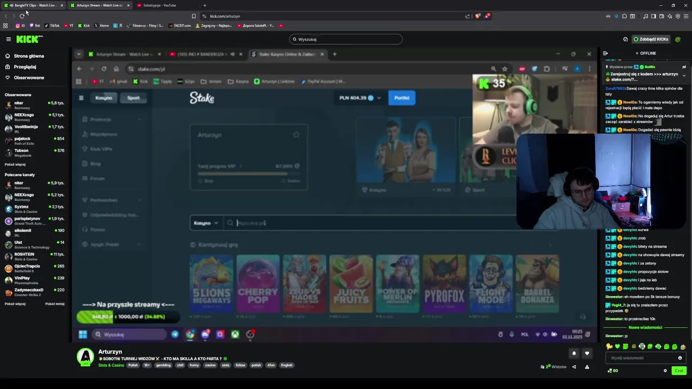
Task: Focus the Kick Wyszukaj search box
Action: tap(346, 39)
